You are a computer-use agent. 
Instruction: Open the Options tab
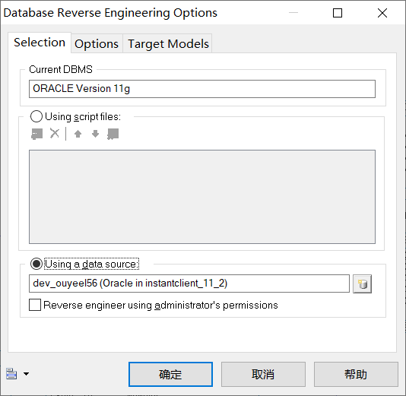(x=97, y=43)
